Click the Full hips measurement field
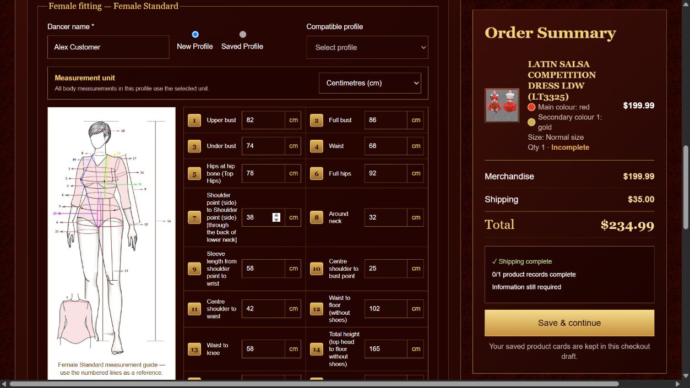The height and width of the screenshot is (388, 690). (x=386, y=173)
